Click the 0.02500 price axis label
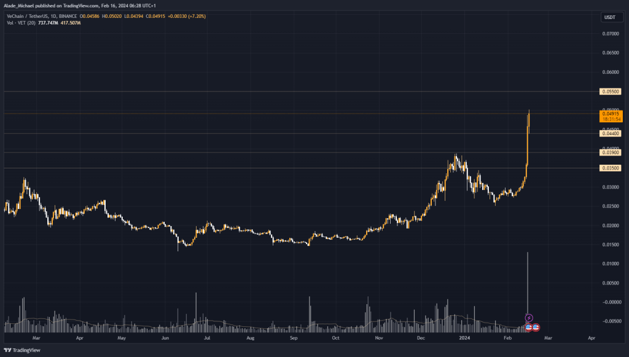 (611, 206)
